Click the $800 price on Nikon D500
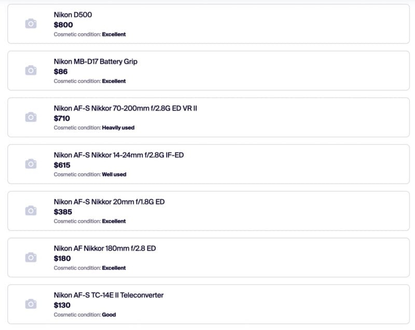415x330 pixels. tap(63, 24)
